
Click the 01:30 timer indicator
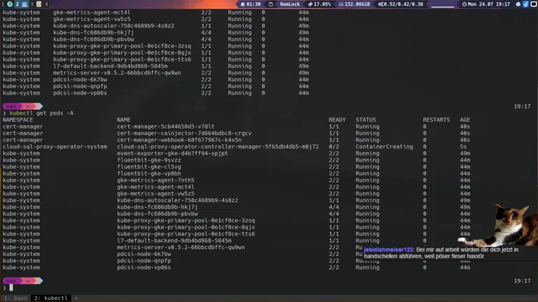250,4
